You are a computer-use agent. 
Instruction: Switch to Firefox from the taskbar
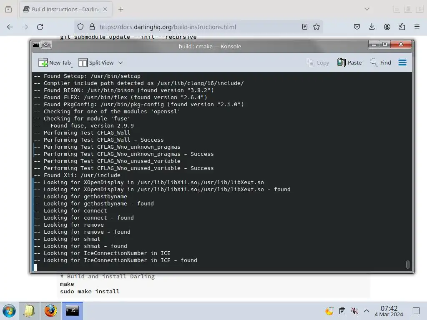(x=50, y=311)
